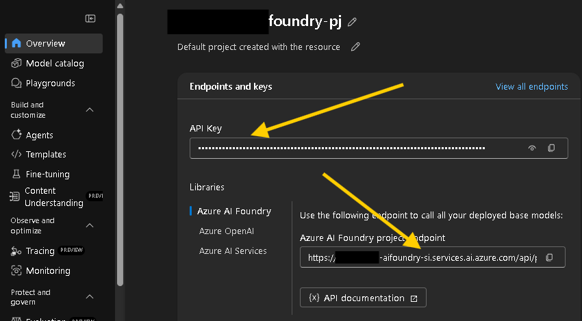
Task: Click the 'Default project created with the resource' text
Action: 259,47
